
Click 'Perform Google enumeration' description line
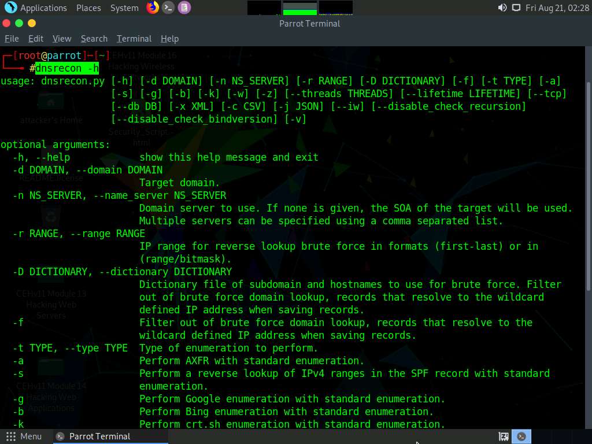click(x=292, y=399)
